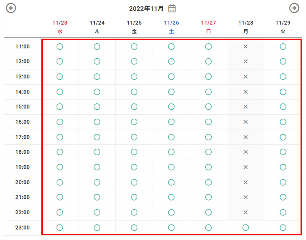The width and height of the screenshot is (306, 240).
Task: Click unavailable 11:00 mark on 11/28
Action: pos(246,47)
